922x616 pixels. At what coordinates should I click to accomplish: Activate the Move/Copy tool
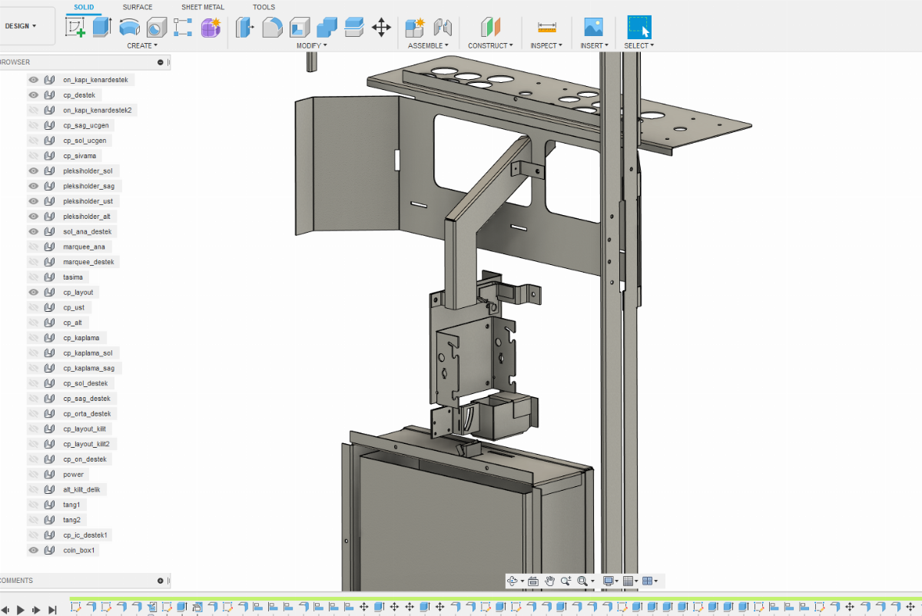pos(381,28)
